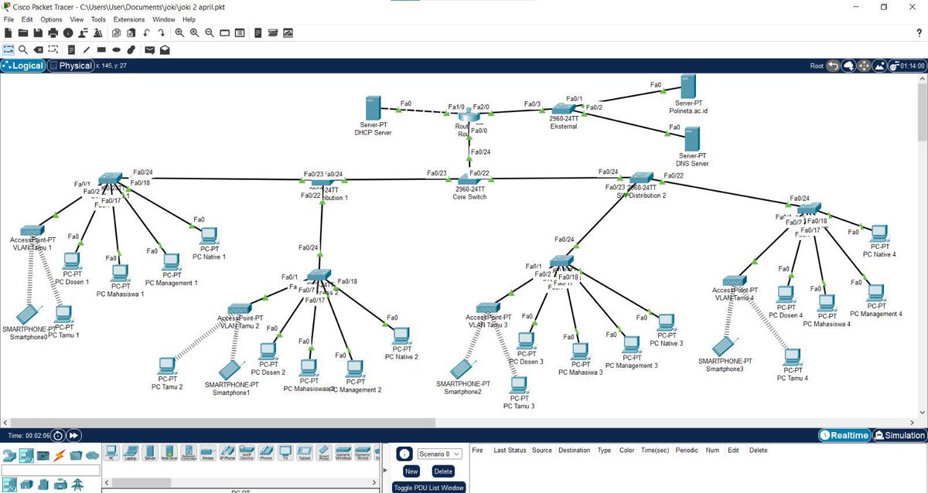Activate the Delete tool
Image resolution: width=928 pixels, height=493 pixels.
(38, 49)
